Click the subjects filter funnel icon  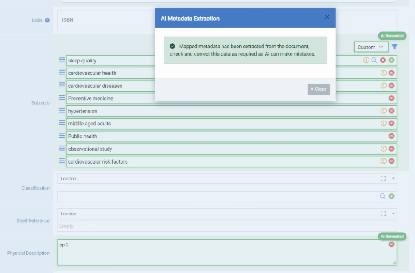(x=395, y=47)
